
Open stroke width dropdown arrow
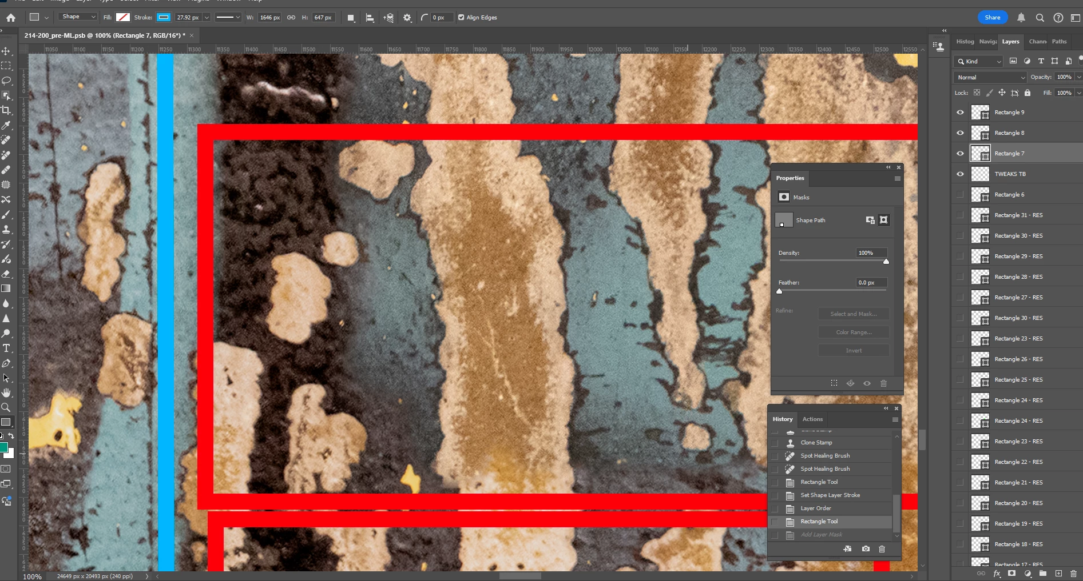(207, 18)
